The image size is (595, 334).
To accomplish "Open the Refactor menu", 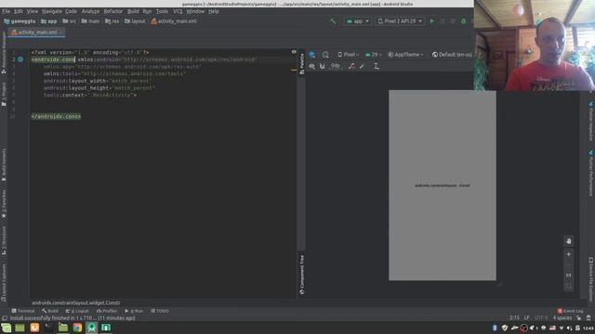I will 113,11.
